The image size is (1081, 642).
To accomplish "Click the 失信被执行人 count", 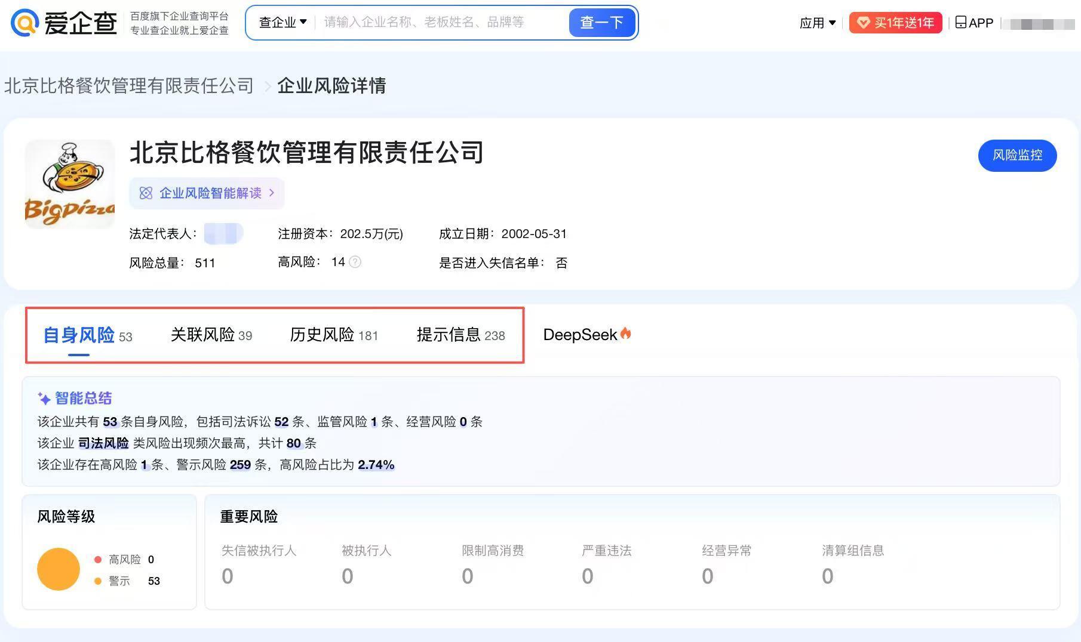I will pos(228,576).
